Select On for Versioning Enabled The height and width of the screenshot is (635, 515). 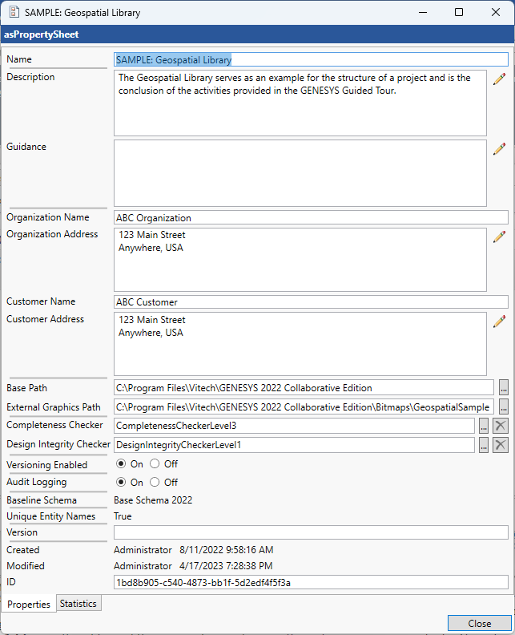[x=122, y=464]
